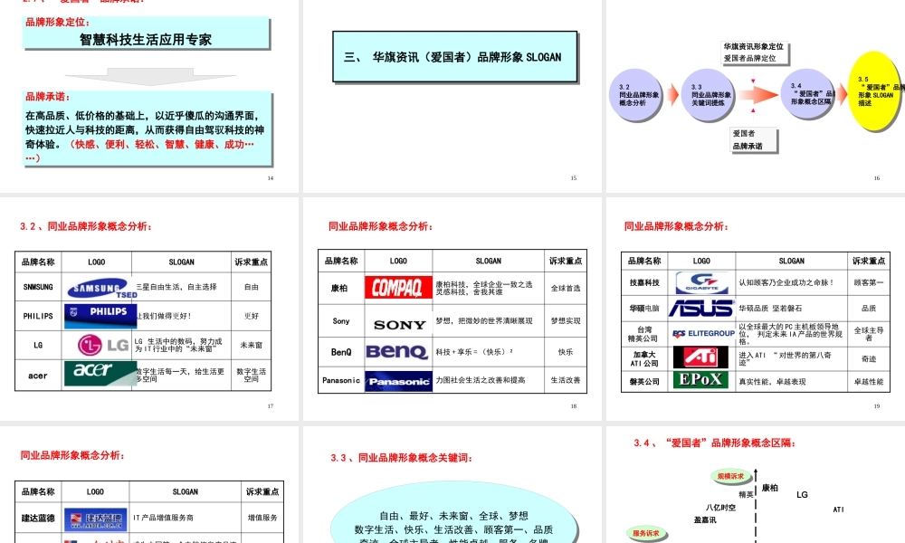Click the large red arrow in the slide 16 flow diagram
Image resolution: width=905 pixels, height=543 pixels.
tap(757, 95)
